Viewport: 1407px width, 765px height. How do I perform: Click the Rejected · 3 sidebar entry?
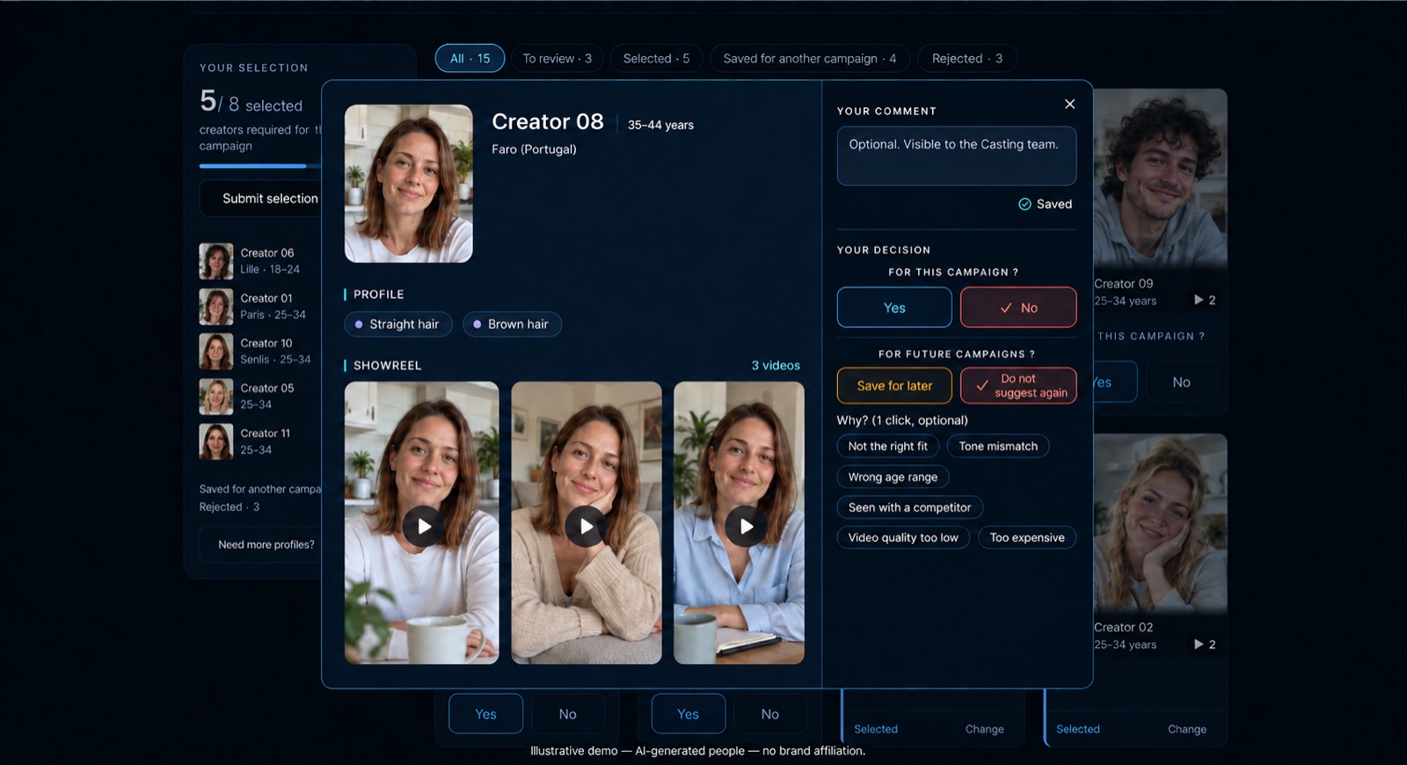click(230, 506)
